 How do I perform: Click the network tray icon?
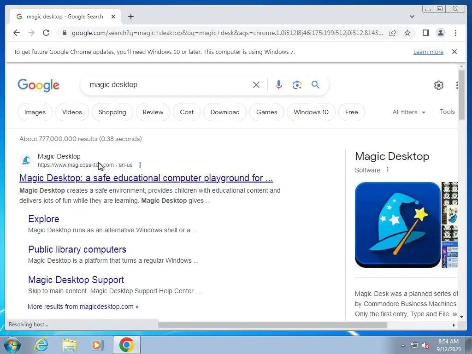click(x=414, y=346)
